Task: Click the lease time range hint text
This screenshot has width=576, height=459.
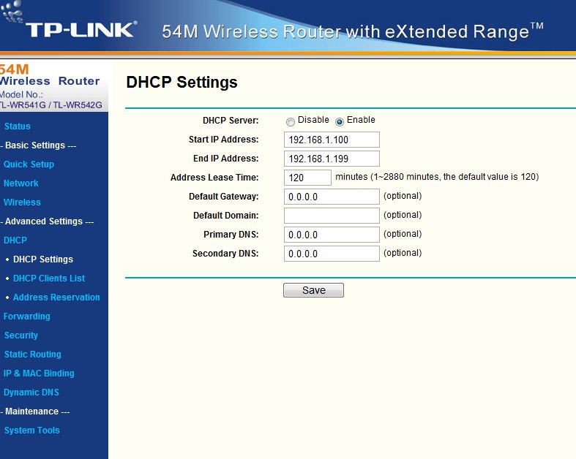Action: [437, 177]
